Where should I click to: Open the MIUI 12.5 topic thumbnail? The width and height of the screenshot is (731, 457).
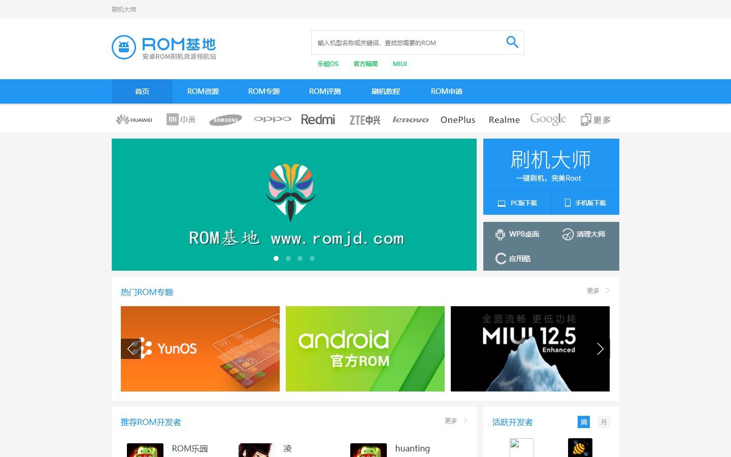pyautogui.click(x=530, y=349)
